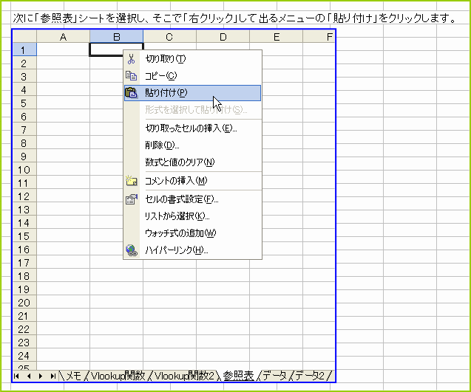Select column E header
Image resolution: width=471 pixels, height=392 pixels.
click(277, 37)
